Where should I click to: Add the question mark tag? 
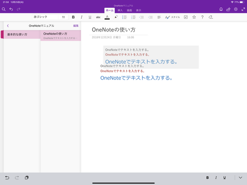coord(202,17)
